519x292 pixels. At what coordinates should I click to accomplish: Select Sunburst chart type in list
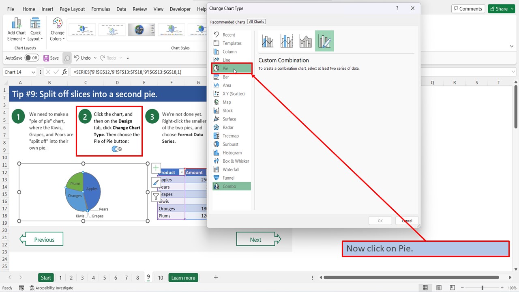(232, 144)
